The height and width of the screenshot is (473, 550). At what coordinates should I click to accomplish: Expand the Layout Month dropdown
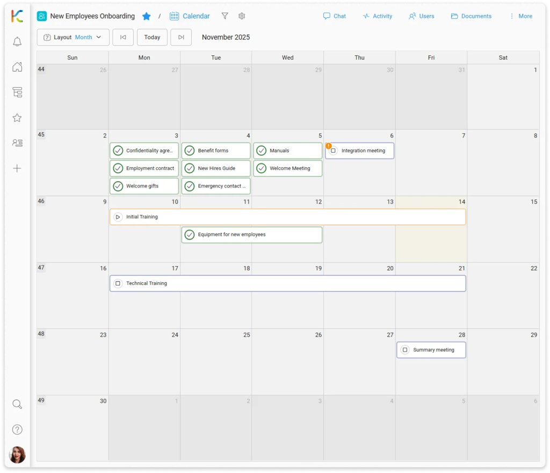[73, 37]
